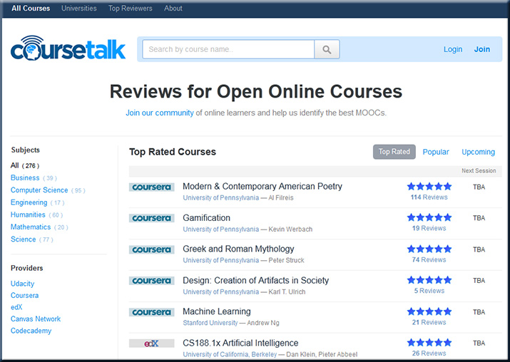This screenshot has height=362, width=510.
Task: Filter by Science subject
Action: tap(31, 239)
